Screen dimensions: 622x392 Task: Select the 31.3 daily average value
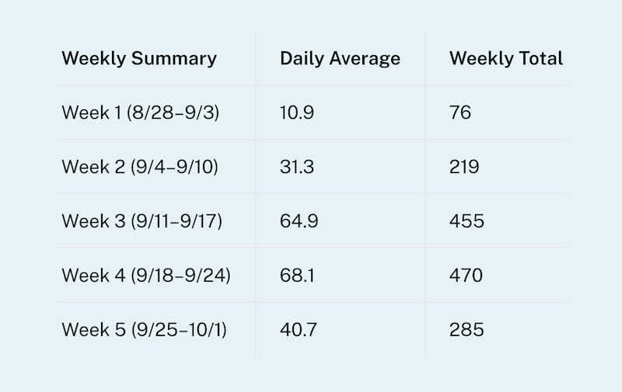pyautogui.click(x=296, y=167)
